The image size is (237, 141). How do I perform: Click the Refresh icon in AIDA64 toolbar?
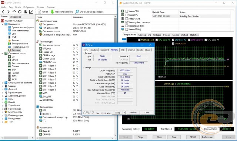pos(20,11)
